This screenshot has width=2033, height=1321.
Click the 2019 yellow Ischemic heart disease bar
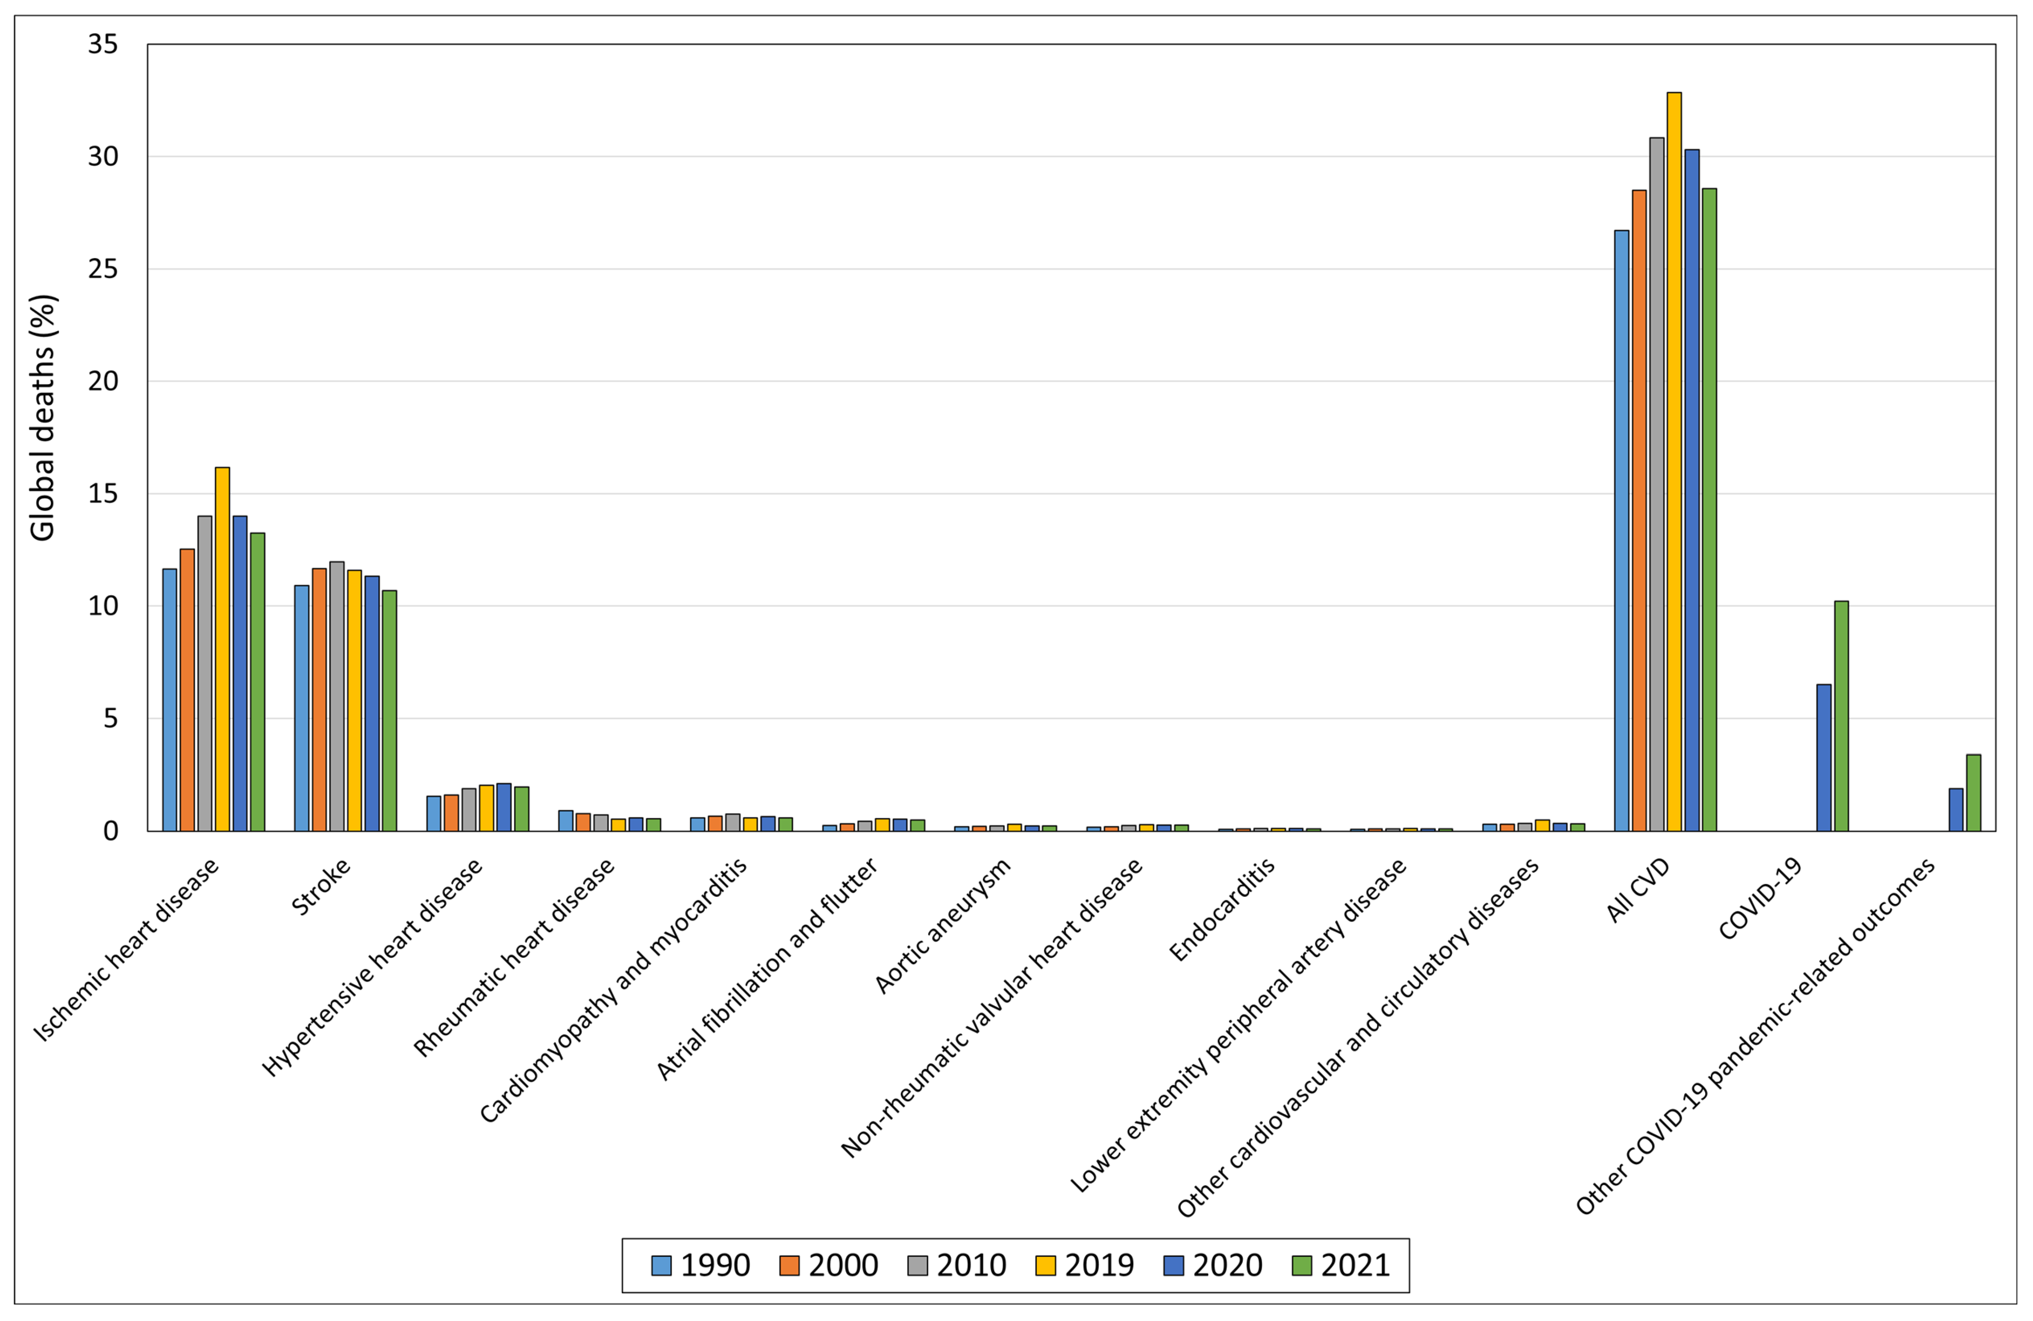(x=222, y=649)
